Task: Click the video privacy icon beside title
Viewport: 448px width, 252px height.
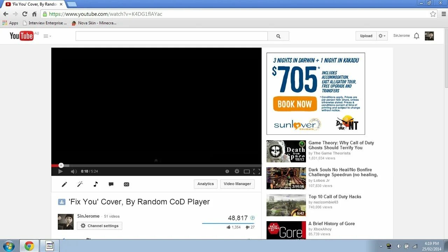Action: (62, 202)
